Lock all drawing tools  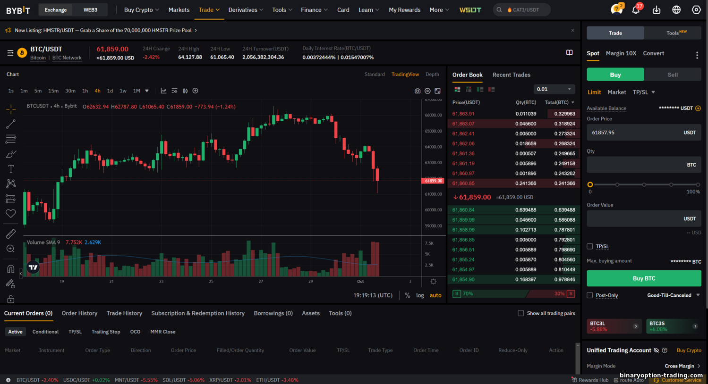click(11, 299)
